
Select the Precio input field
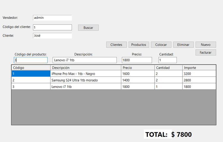pyautogui.click(x=137, y=60)
